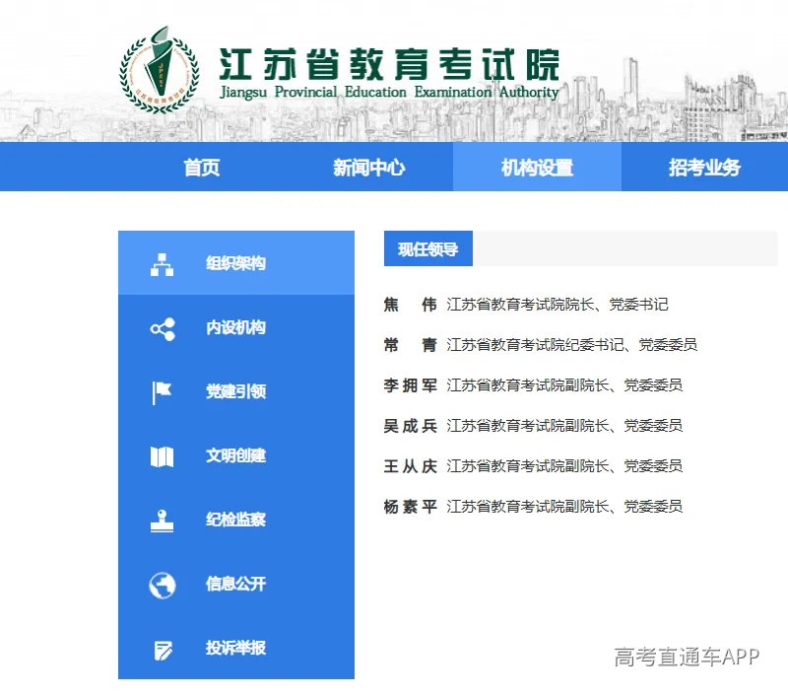The height and width of the screenshot is (696, 788).
Task: Click the 投诉举报 edit note icon
Action: pos(163,650)
